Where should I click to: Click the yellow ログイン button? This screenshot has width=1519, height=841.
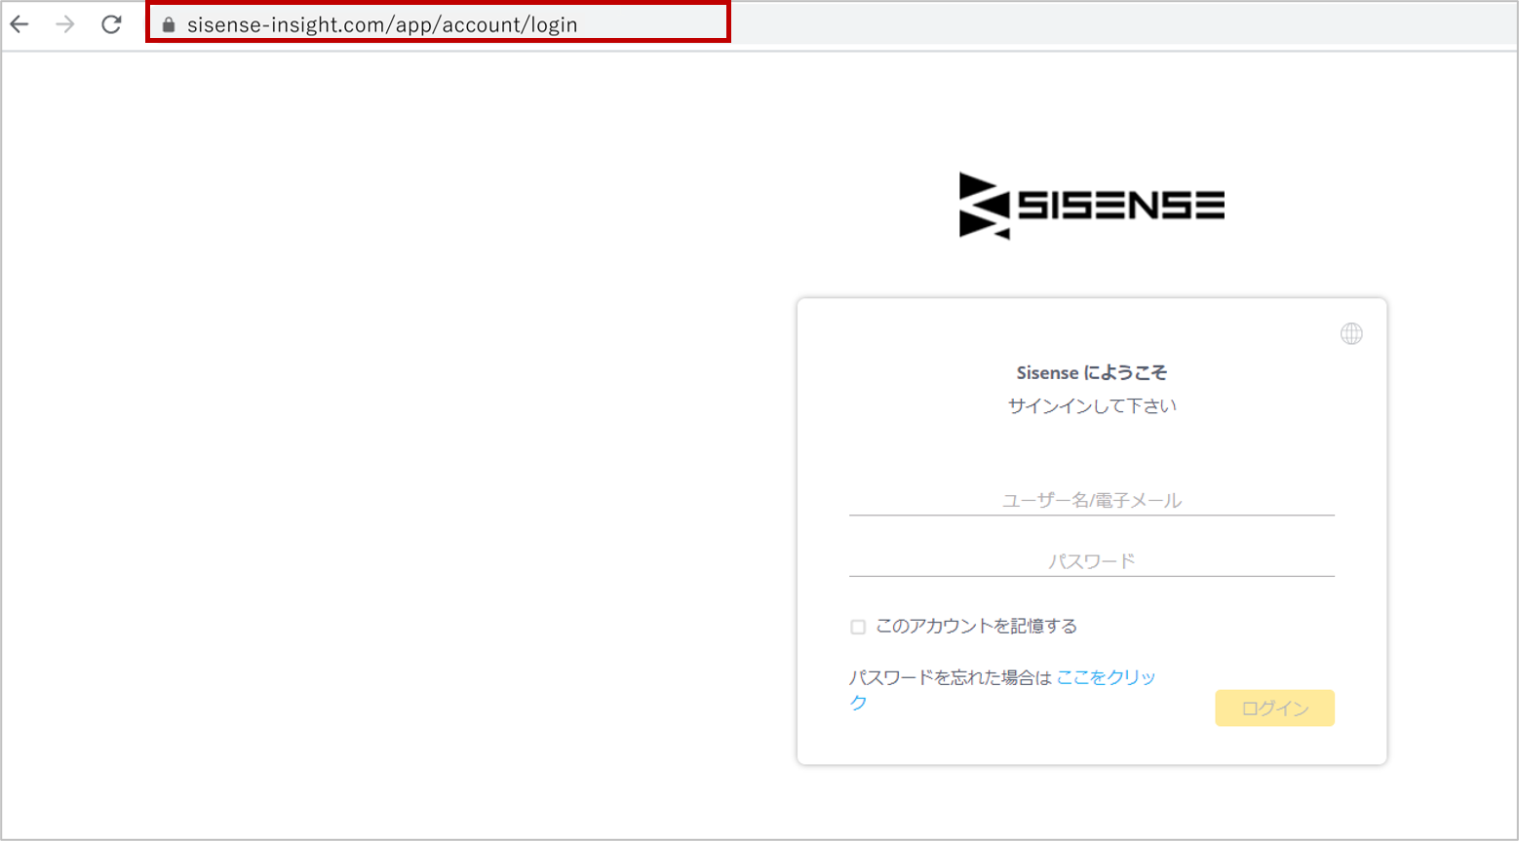tap(1274, 708)
